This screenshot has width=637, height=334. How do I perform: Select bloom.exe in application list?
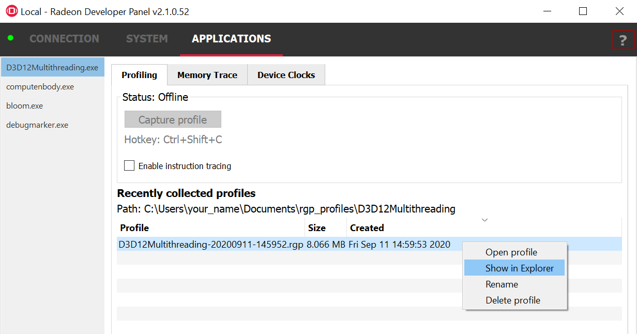pos(25,106)
